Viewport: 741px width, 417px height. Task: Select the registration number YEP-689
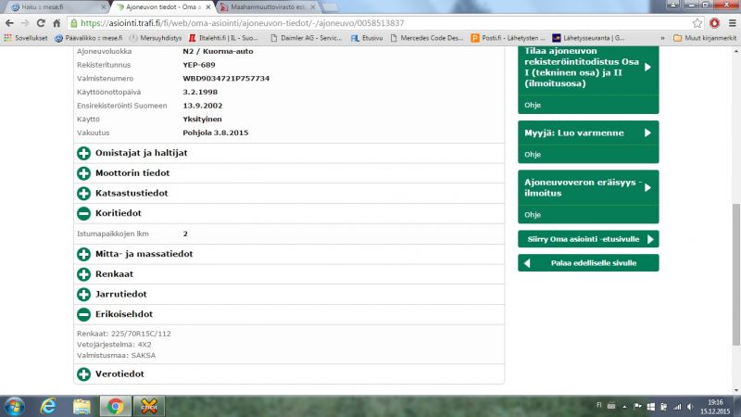point(199,65)
